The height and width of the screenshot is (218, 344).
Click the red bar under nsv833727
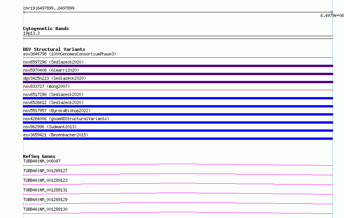coord(178,90)
